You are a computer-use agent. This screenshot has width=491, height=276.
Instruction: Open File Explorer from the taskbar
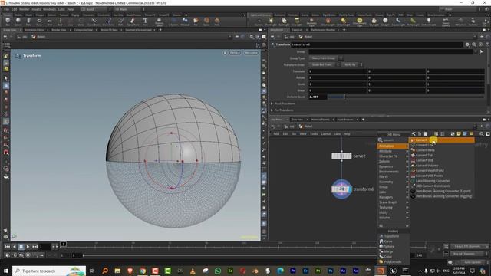click(x=117, y=271)
